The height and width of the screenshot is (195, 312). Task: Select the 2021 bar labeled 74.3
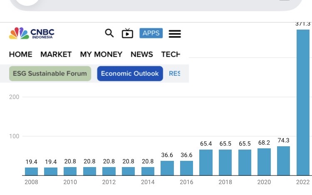(x=283, y=161)
